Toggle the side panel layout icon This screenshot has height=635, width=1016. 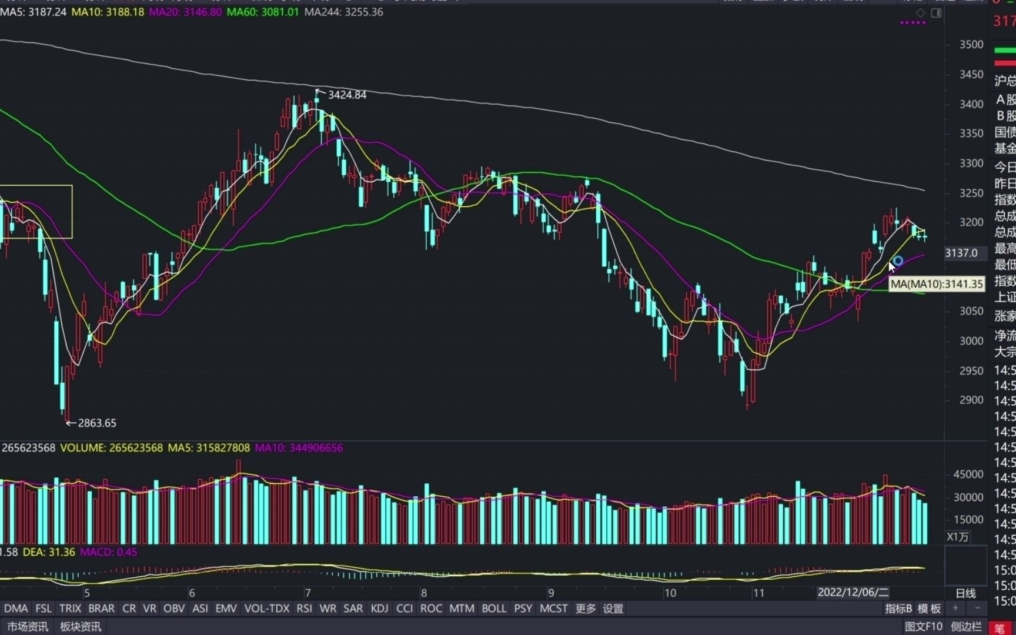937,12
